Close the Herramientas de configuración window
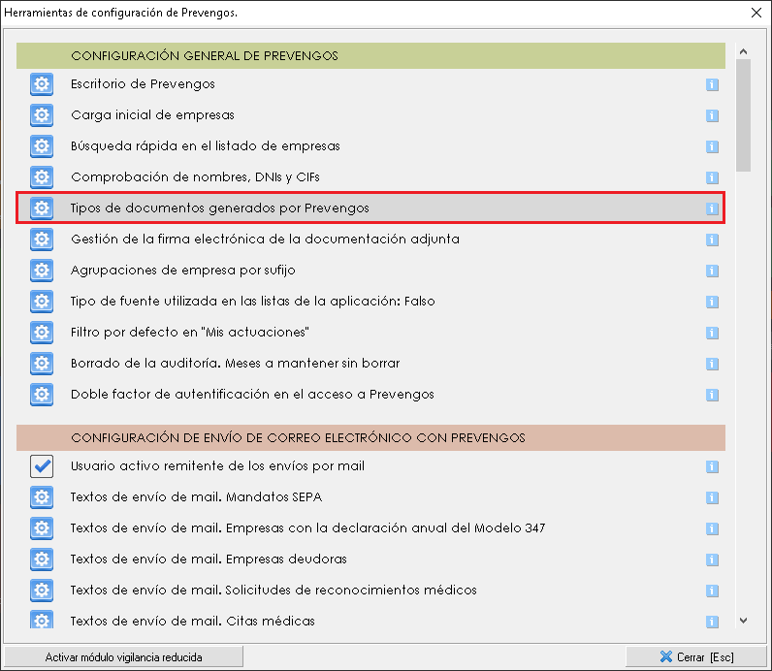The height and width of the screenshot is (671, 772). [x=756, y=13]
